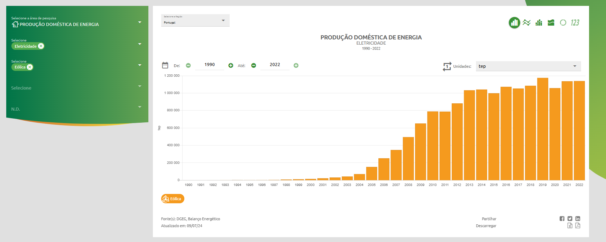Increase the start year 1990
The image size is (606, 242).
(231, 65)
